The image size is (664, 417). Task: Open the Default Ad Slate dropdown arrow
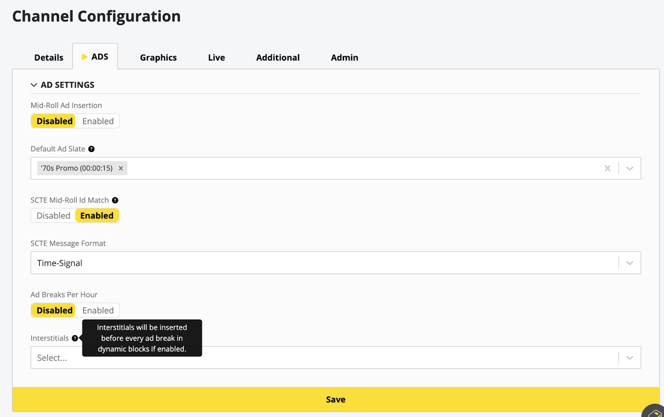pos(630,168)
